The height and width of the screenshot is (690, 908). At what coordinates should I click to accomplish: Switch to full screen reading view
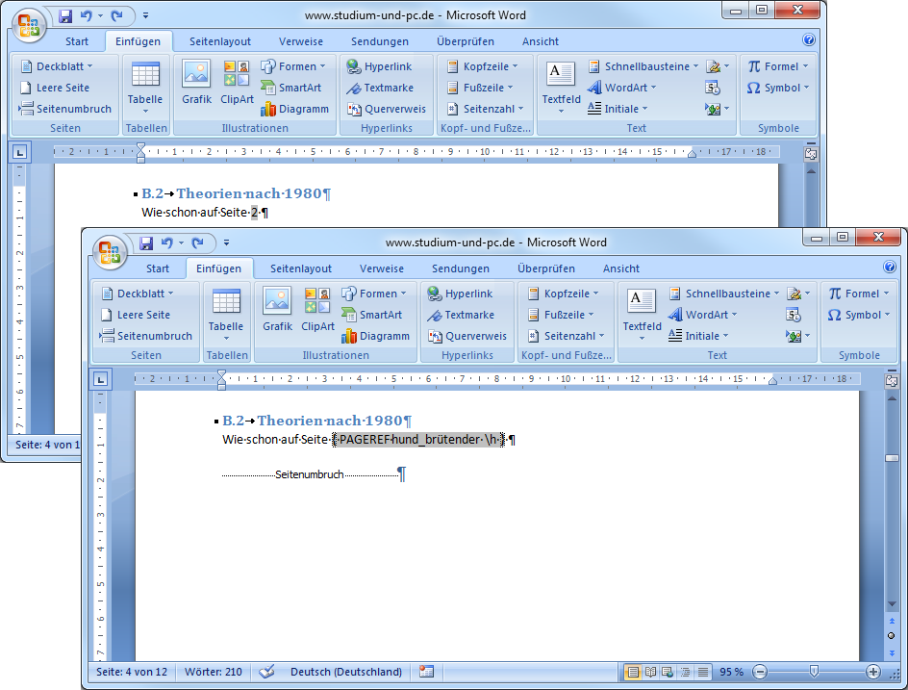[650, 672]
